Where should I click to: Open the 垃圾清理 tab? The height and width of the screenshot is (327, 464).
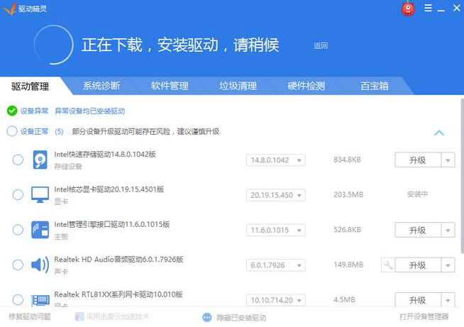(x=238, y=86)
